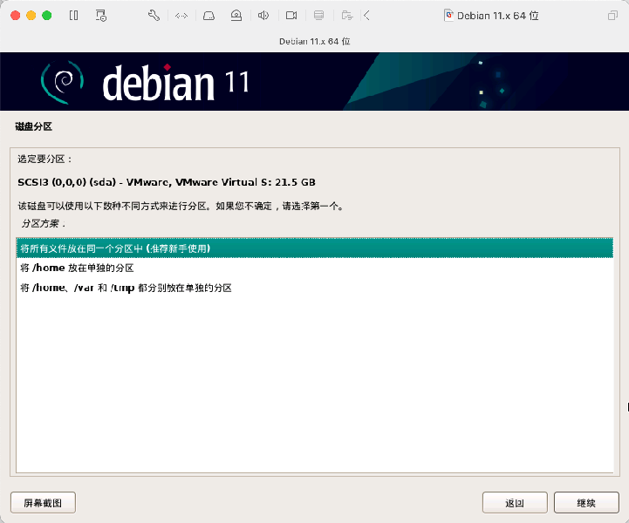Click the 磁盘分区 heading
629x523 pixels.
(x=34, y=126)
